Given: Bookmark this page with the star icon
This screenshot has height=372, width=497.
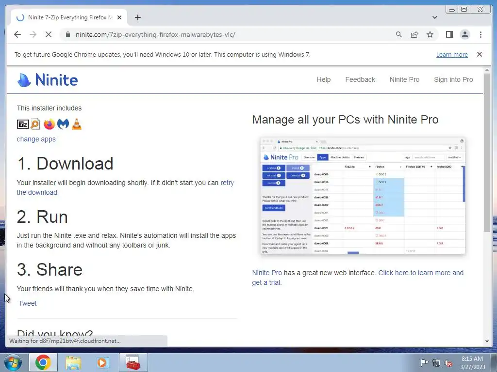Looking at the screenshot, I should 430,34.
